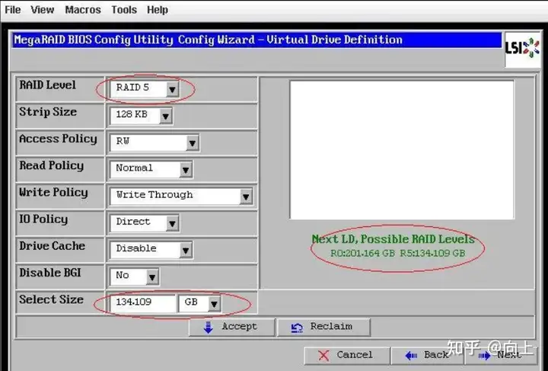Click the RAID Level label
Image resolution: width=548 pixels, height=371 pixels.
coord(47,85)
